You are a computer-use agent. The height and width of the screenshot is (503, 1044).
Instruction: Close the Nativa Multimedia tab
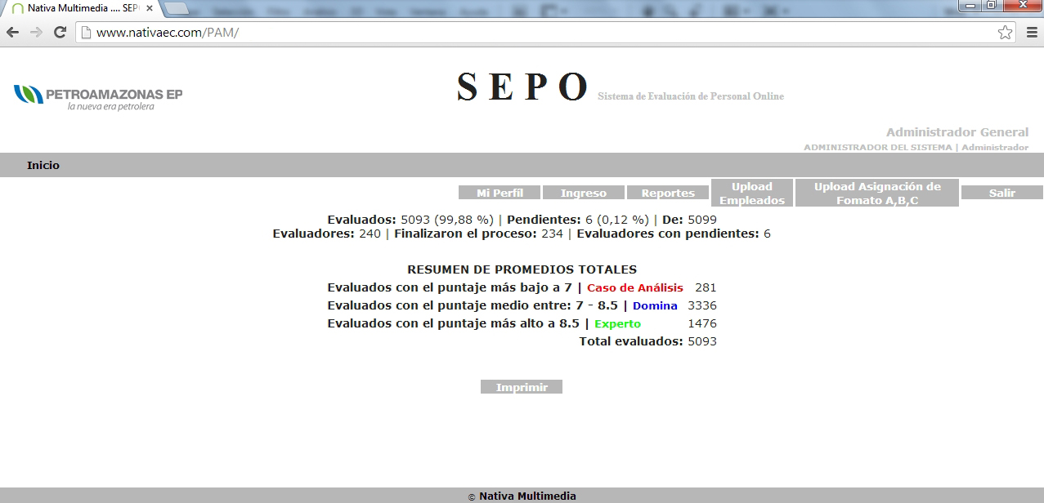150,8
